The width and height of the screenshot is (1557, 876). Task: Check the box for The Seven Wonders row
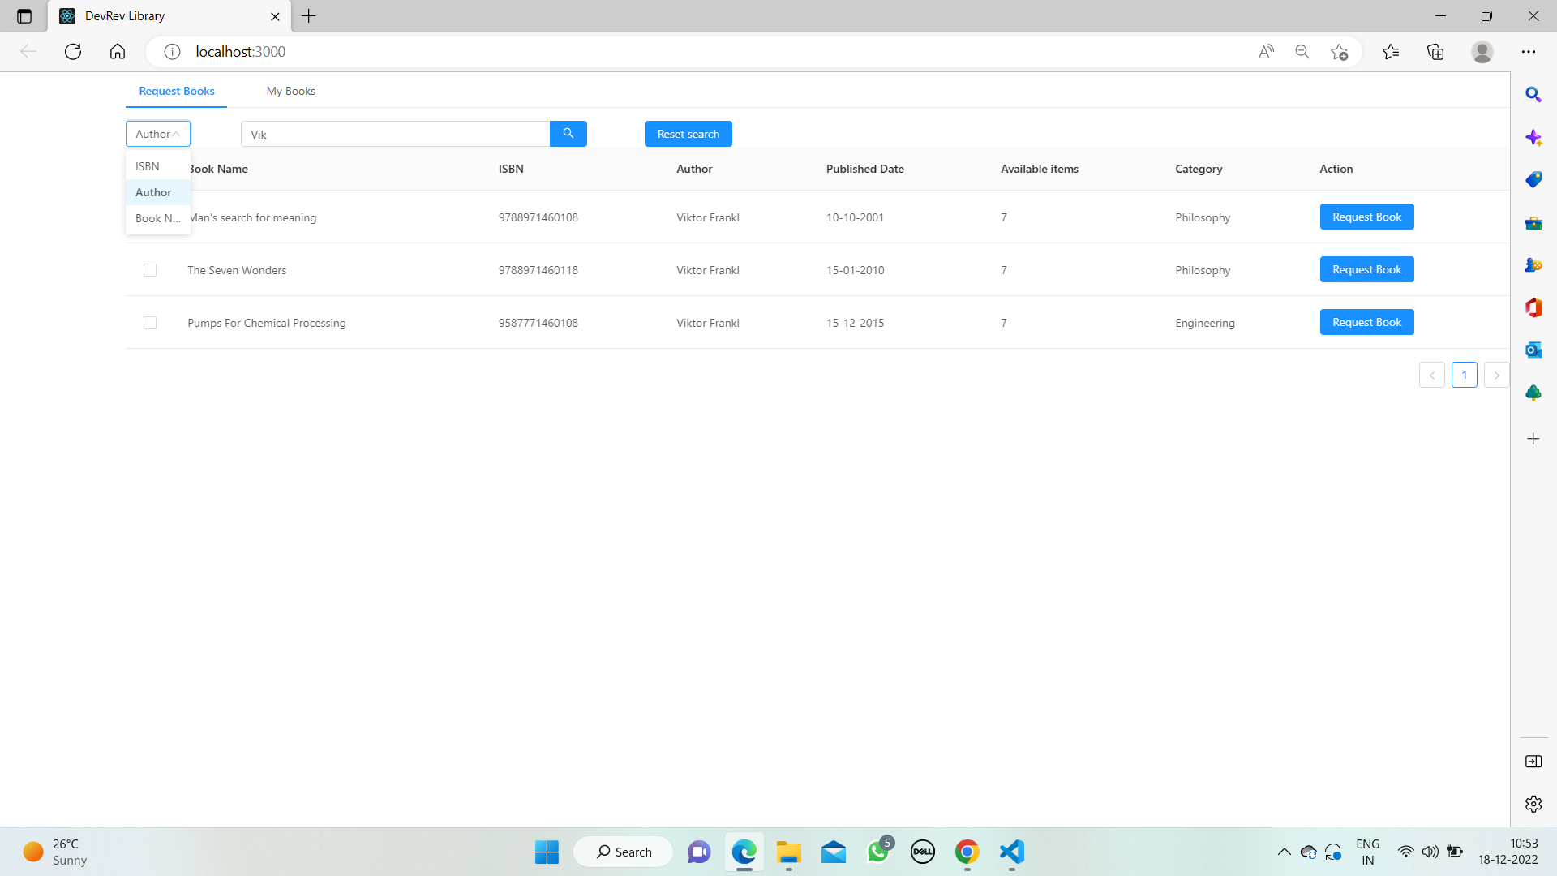(150, 270)
